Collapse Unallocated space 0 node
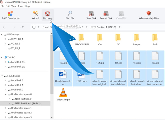Screen dimensions: 165x120 pos(5,94)
